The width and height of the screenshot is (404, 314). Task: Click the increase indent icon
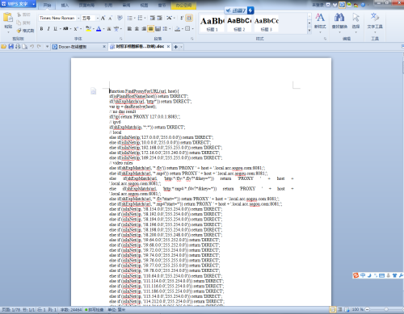tap(159, 18)
